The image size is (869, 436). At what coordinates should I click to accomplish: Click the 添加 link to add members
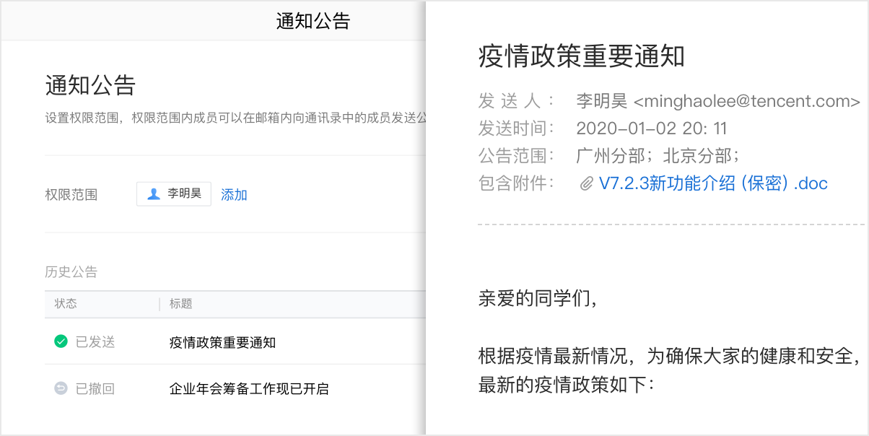pyautogui.click(x=234, y=195)
